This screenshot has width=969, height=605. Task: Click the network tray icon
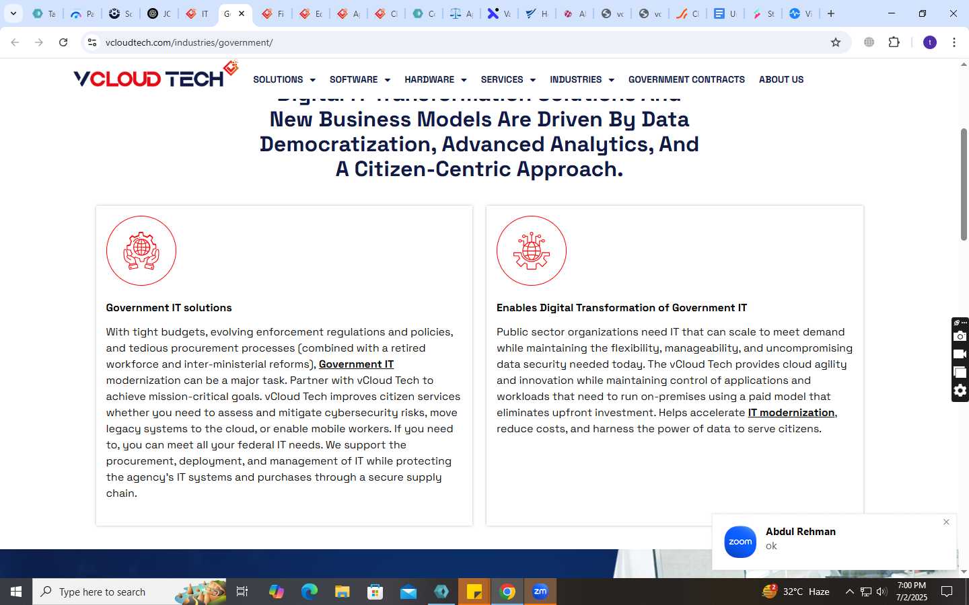pyautogui.click(x=866, y=592)
